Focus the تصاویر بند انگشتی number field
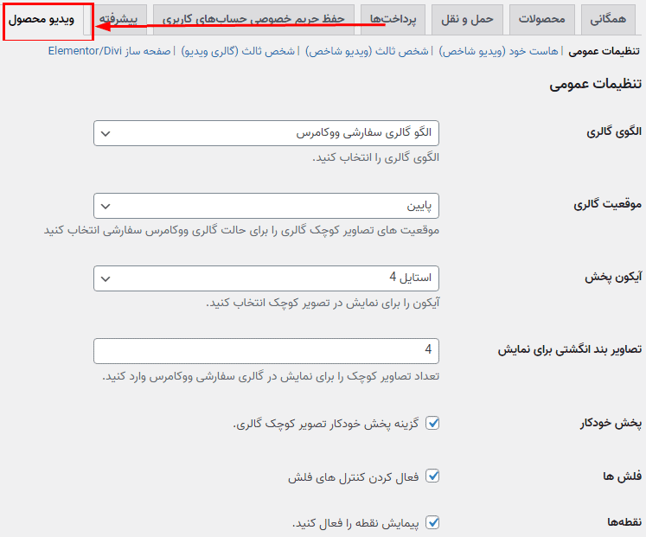 tap(266, 351)
